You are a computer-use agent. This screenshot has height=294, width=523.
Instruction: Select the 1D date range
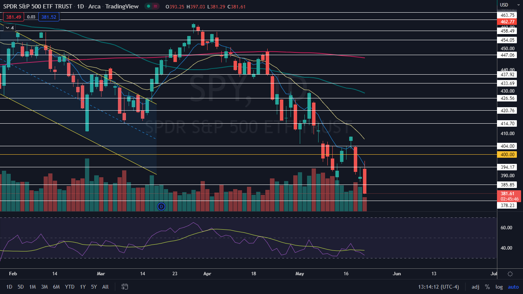(9, 287)
